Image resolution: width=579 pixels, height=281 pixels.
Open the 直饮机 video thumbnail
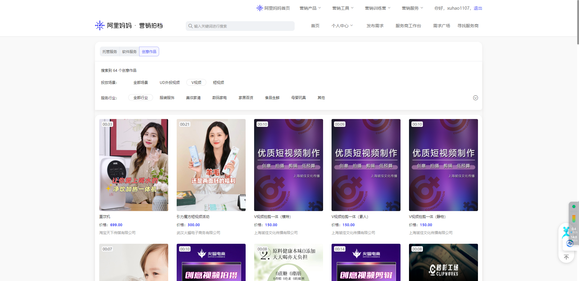coord(133,165)
